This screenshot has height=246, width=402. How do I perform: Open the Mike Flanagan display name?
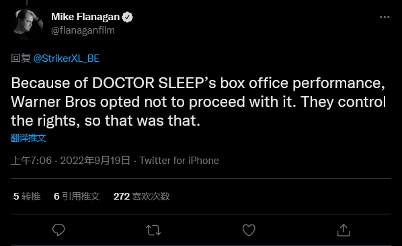point(85,17)
